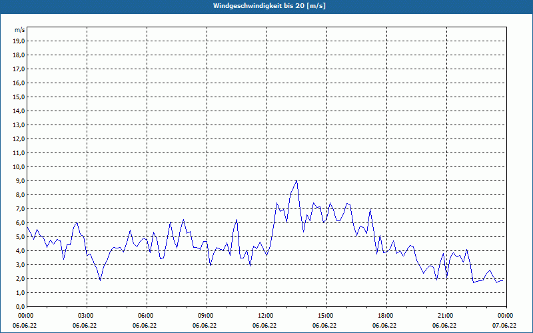The height and width of the screenshot is (333, 533).
Task: Click the "03:00" time label
Action: click(87, 316)
